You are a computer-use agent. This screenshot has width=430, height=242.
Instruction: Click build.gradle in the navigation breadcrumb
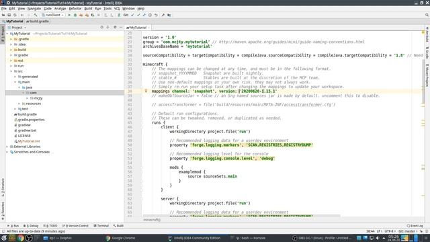pyautogui.click(x=38, y=21)
